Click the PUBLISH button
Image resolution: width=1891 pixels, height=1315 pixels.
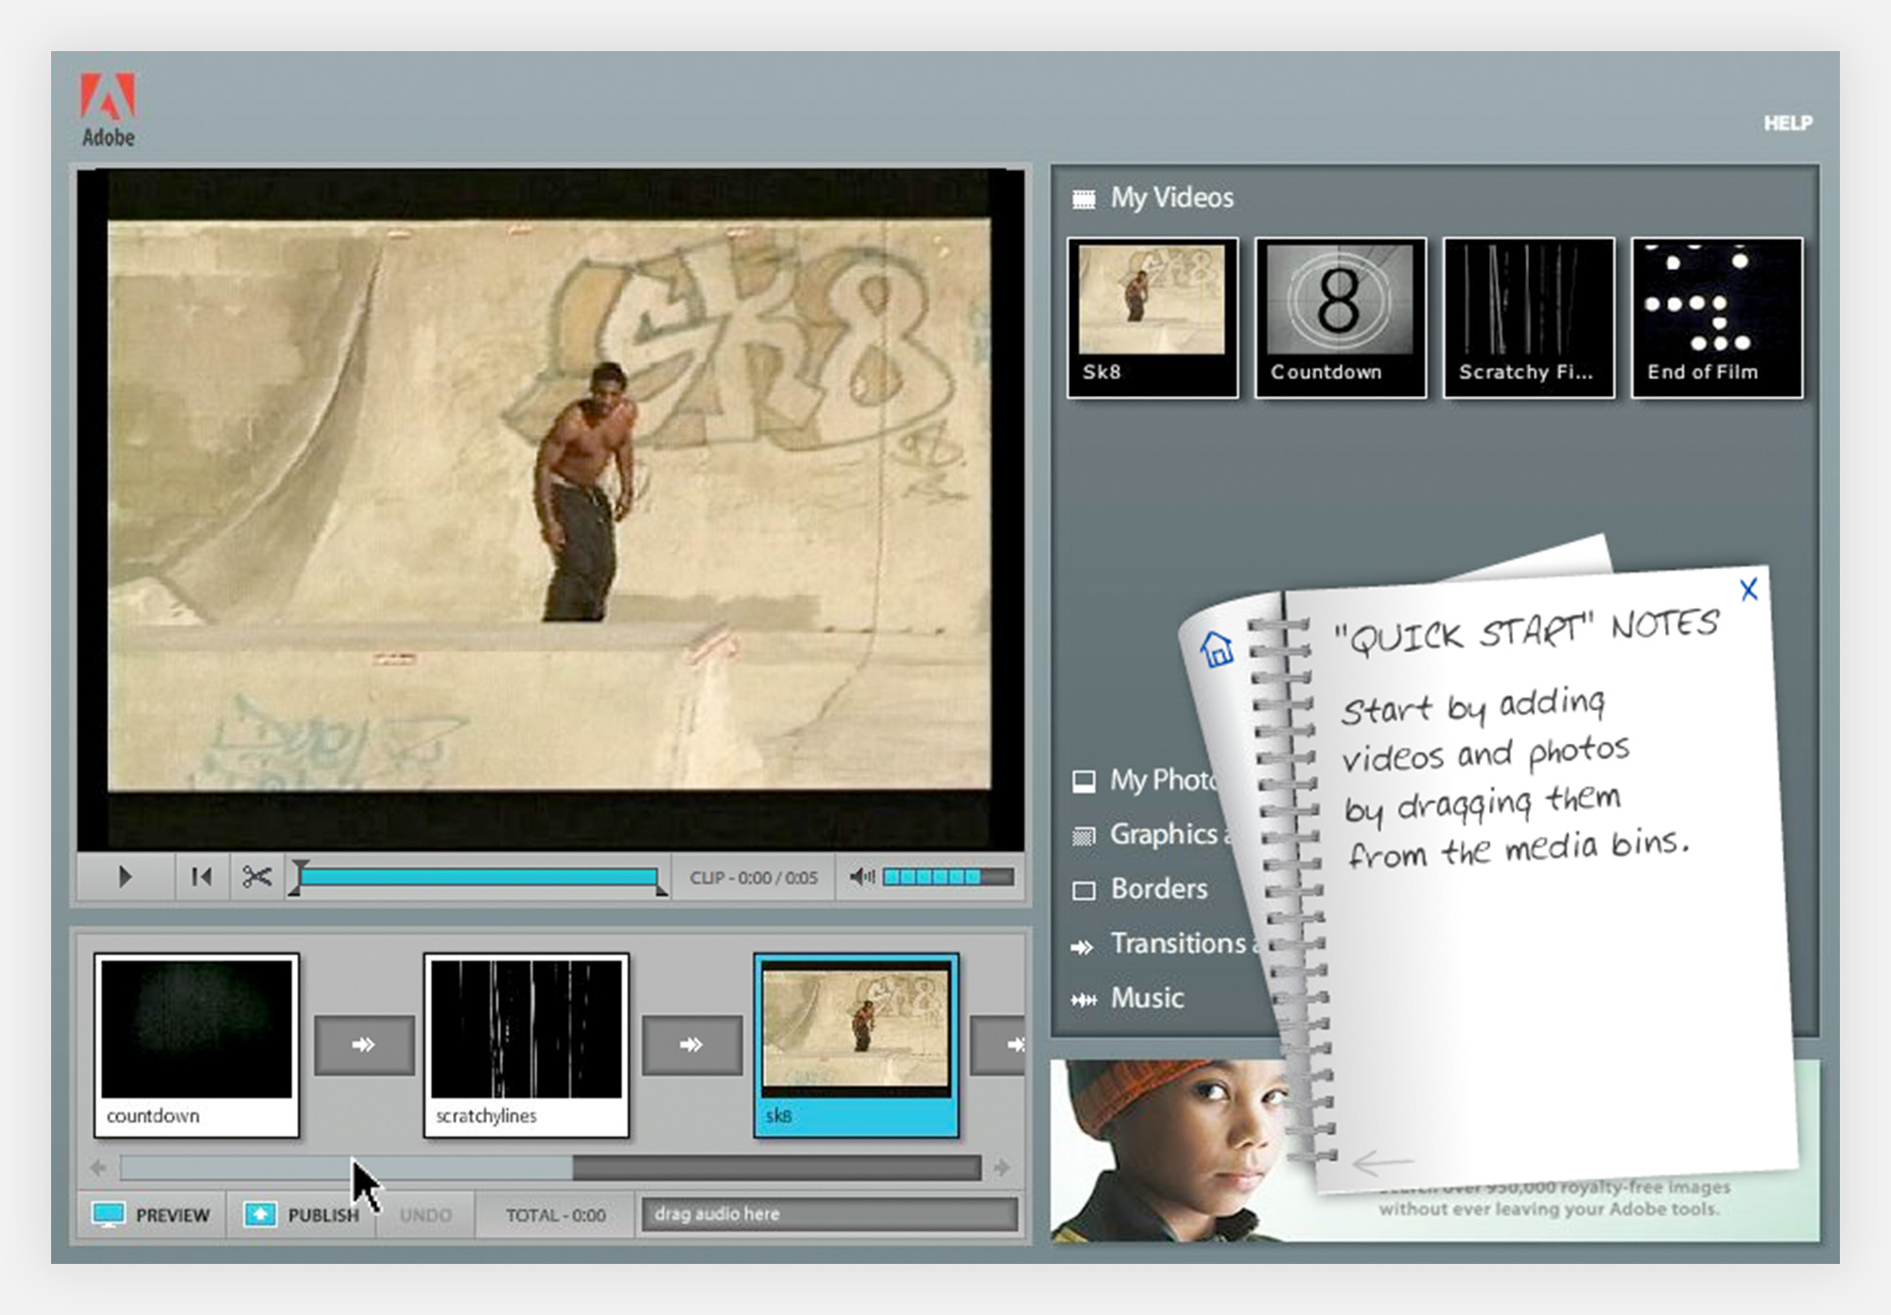(302, 1215)
